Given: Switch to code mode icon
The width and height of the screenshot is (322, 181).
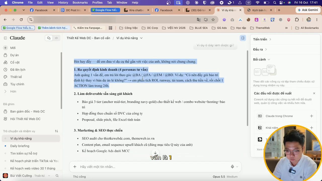Looking at the screenshot, I should (x=56, y=38).
